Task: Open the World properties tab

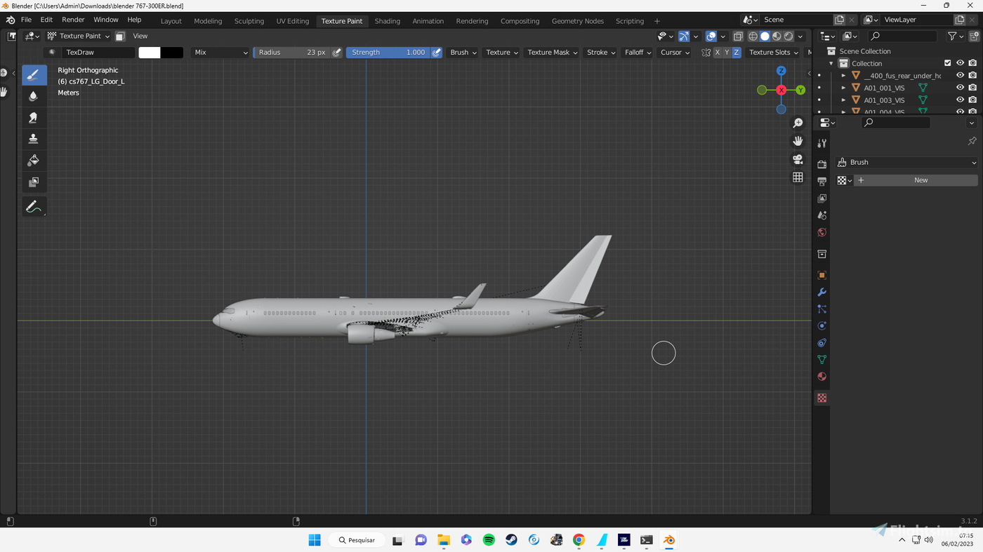Action: [822, 231]
